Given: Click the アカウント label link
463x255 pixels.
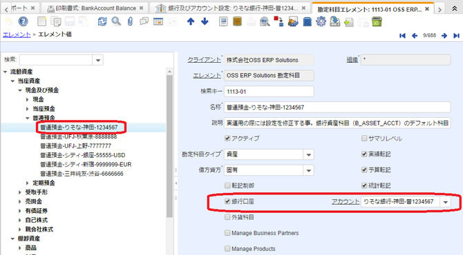Looking at the screenshot, I should (346, 202).
